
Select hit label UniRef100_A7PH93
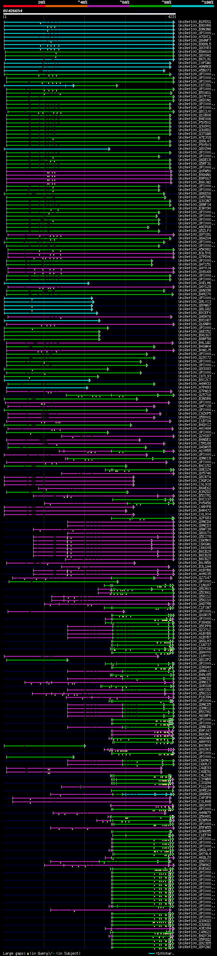[x=194, y=387]
